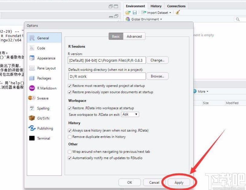Click the Cancel button
The width and height of the screenshot is (246, 190).
(x=154, y=182)
